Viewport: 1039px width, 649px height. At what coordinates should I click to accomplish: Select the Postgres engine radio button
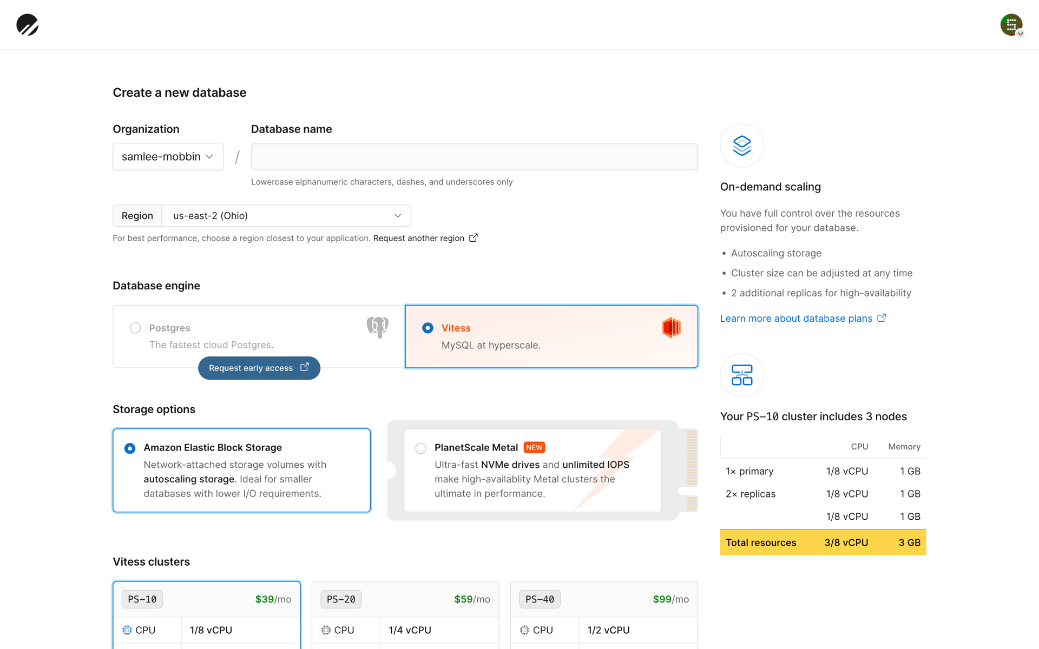(135, 328)
